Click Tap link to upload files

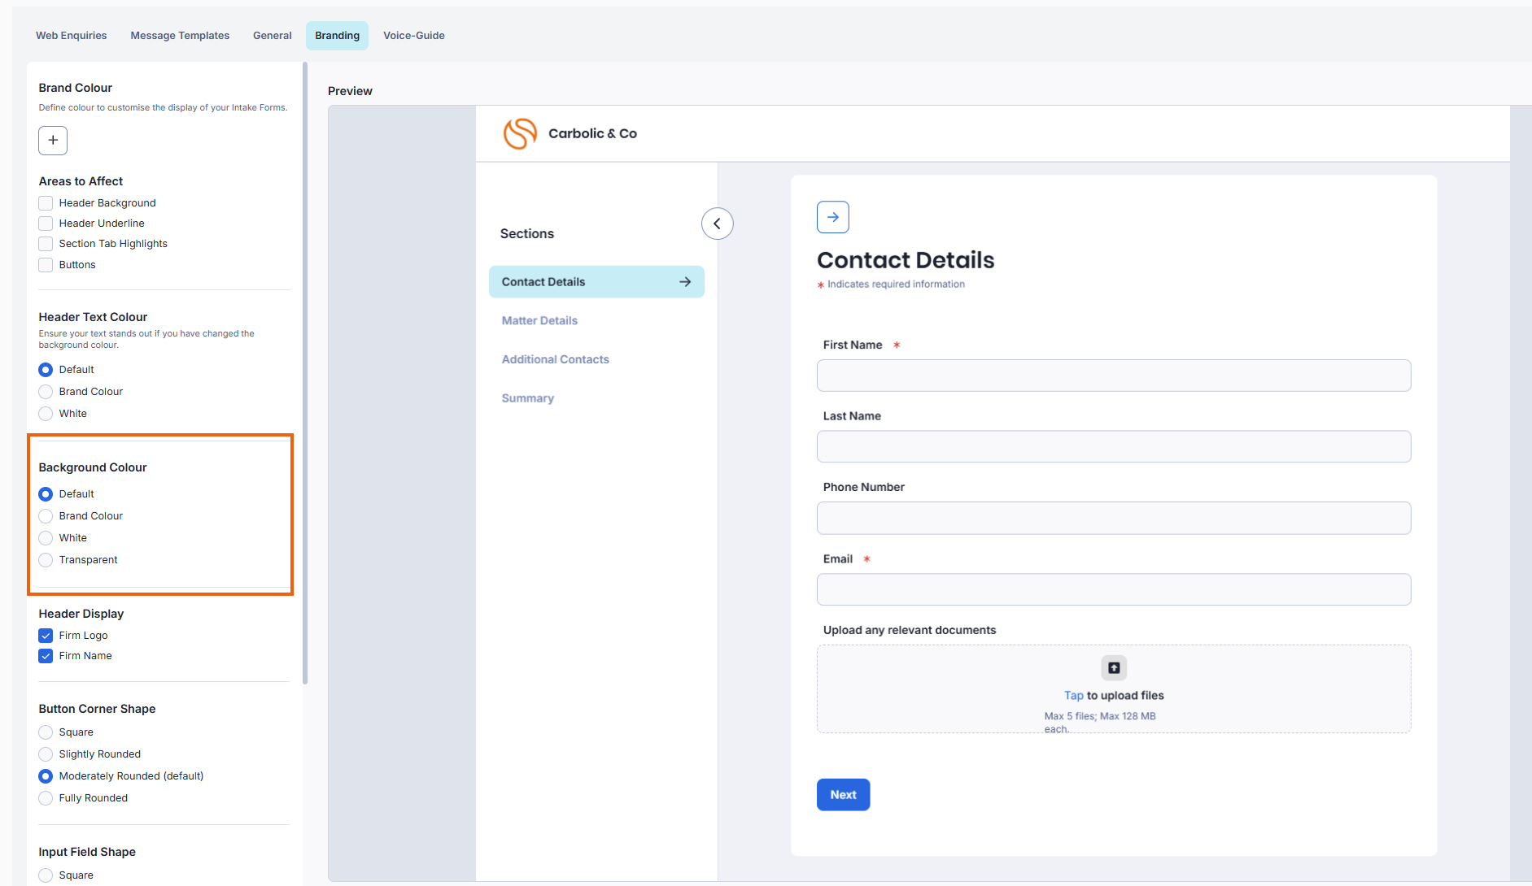point(1073,696)
